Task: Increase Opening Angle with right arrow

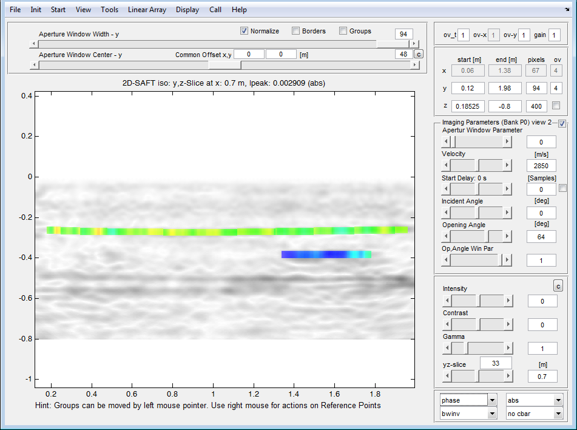Action: pos(507,236)
